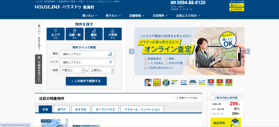The width and height of the screenshot is (279, 127).
Task: Click the ご案内可能な物件数 heading
Action: coord(226,98)
